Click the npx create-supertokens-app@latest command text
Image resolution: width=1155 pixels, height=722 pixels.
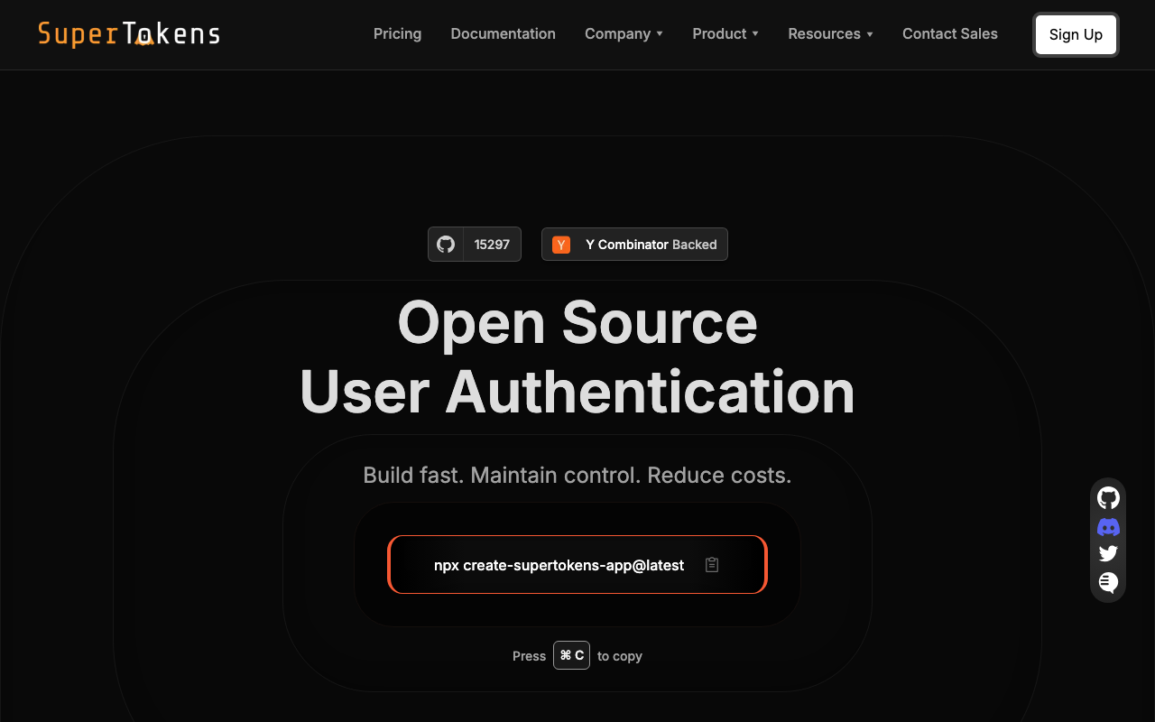pos(559,565)
